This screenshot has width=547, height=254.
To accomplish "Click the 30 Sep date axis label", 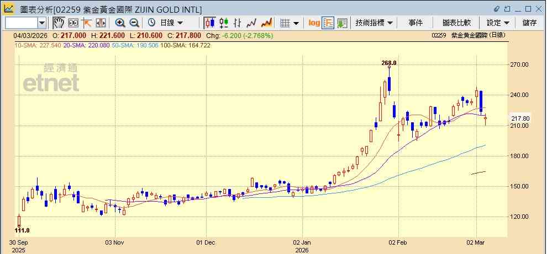I will 18,242.
